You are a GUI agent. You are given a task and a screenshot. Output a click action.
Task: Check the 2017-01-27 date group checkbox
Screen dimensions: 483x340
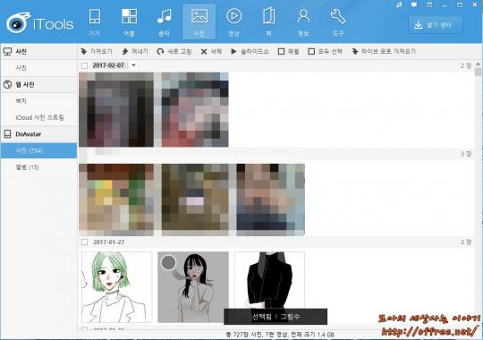point(84,242)
